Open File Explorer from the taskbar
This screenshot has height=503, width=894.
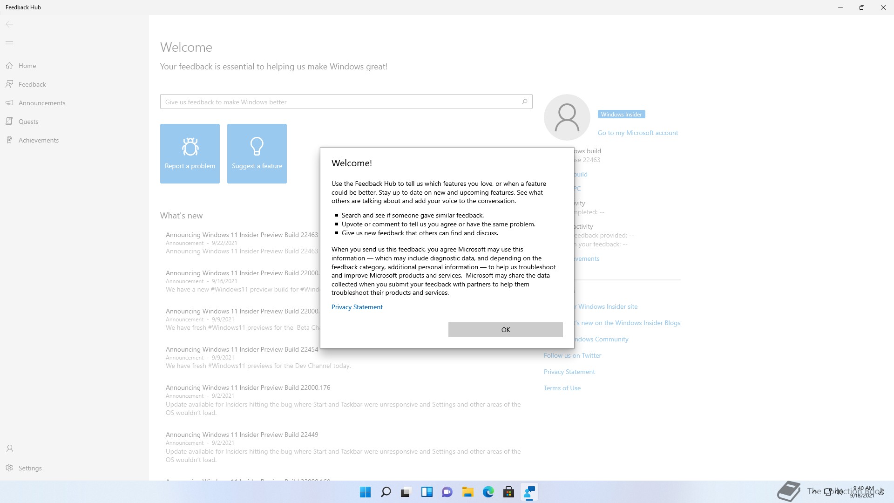coord(467,492)
